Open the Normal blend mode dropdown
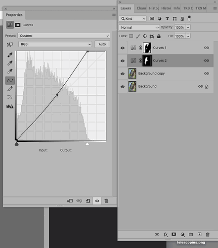The width and height of the screenshot is (218, 248). point(139,27)
